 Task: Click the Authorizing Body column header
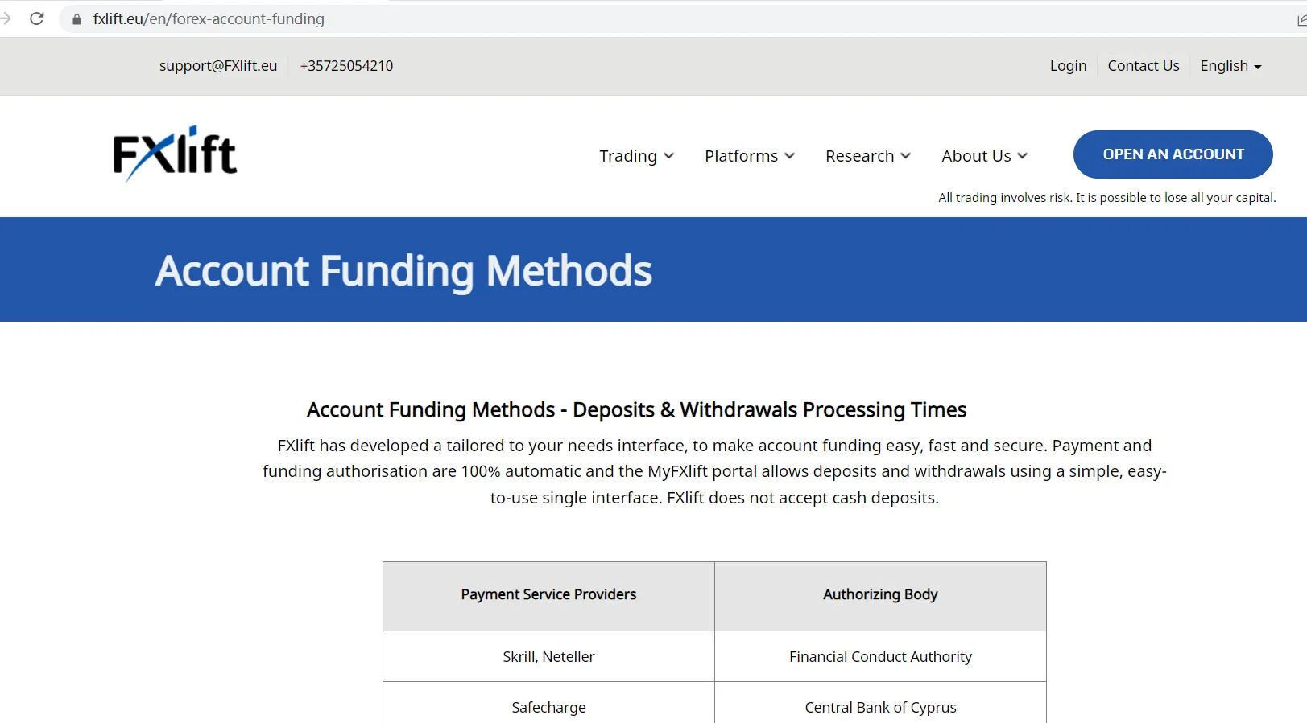tap(880, 595)
